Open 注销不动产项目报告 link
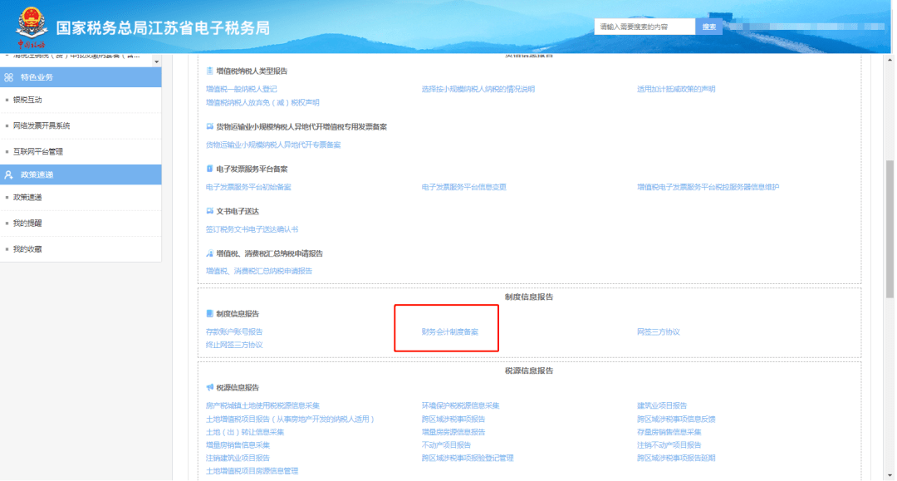 pyautogui.click(x=669, y=445)
